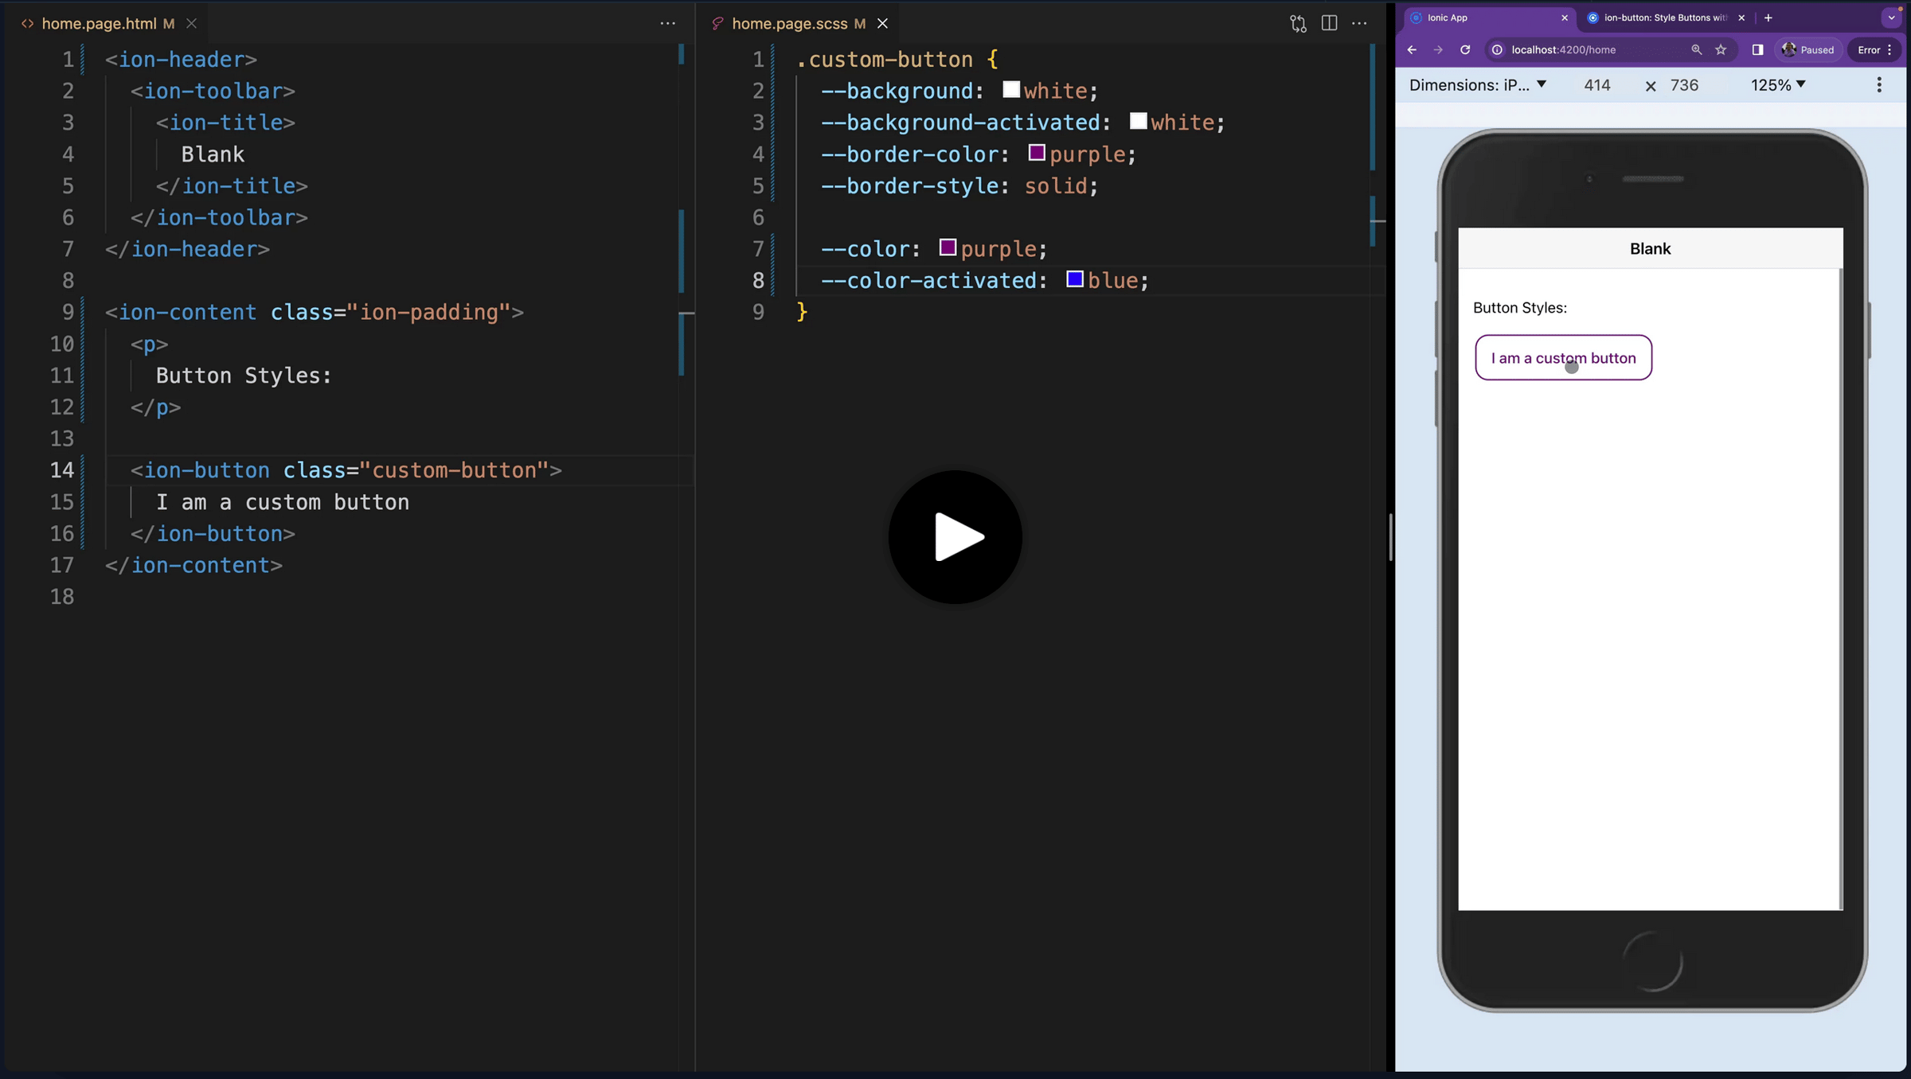Screen dimensions: 1911x1079
Task: Open the 125% zoom dropdown
Action: tap(1778, 85)
